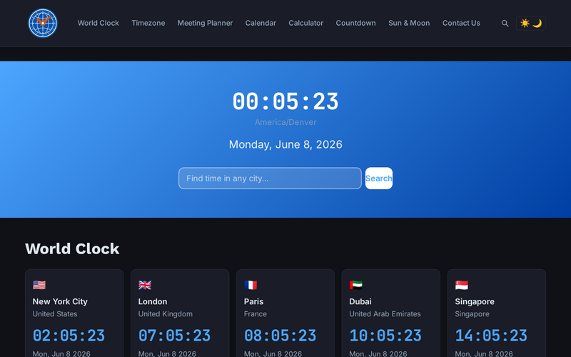Open the search magnifier icon in header
571x357 pixels.
click(505, 24)
